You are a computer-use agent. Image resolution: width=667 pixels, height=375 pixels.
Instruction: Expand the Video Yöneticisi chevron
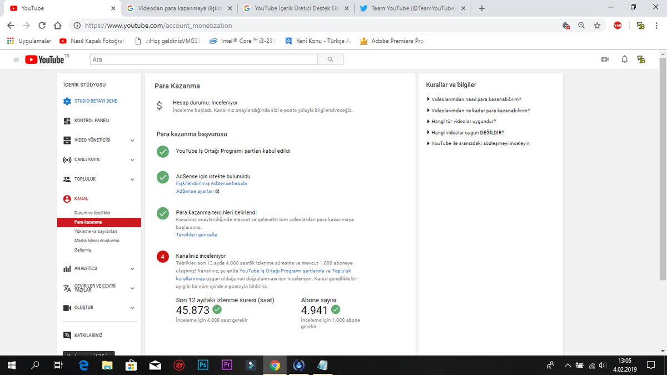tap(132, 141)
